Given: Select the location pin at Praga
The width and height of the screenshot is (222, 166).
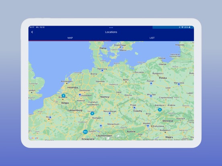Looking at the screenshot, I should (x=134, y=108).
